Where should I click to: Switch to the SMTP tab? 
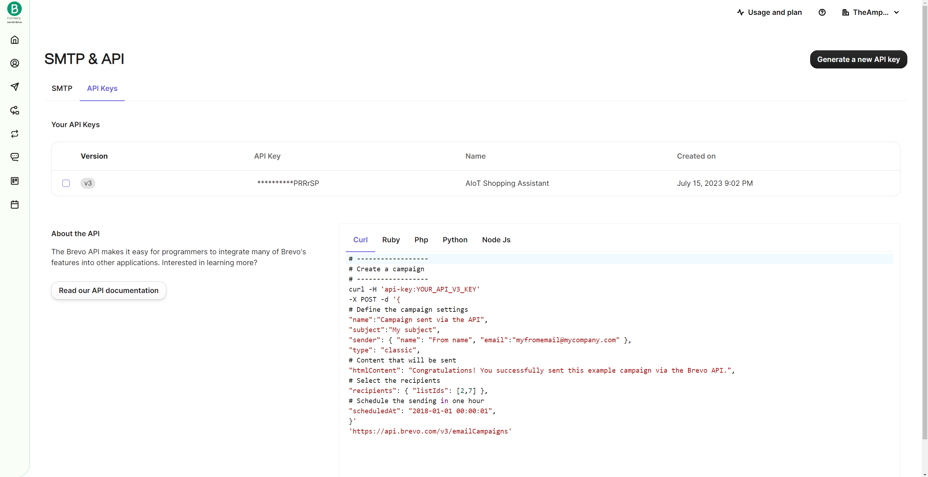coord(62,88)
